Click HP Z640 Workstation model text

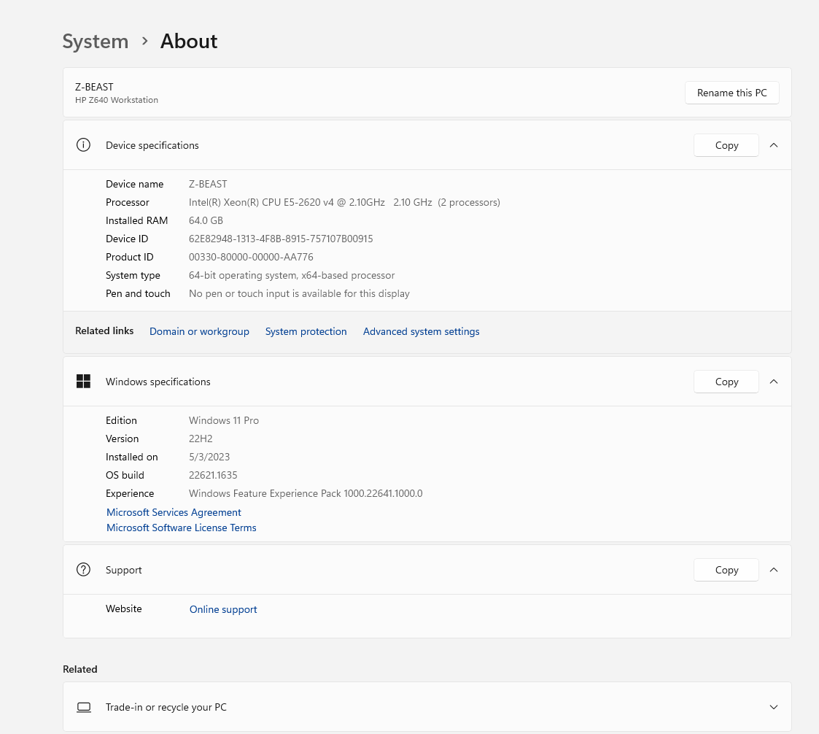point(117,100)
